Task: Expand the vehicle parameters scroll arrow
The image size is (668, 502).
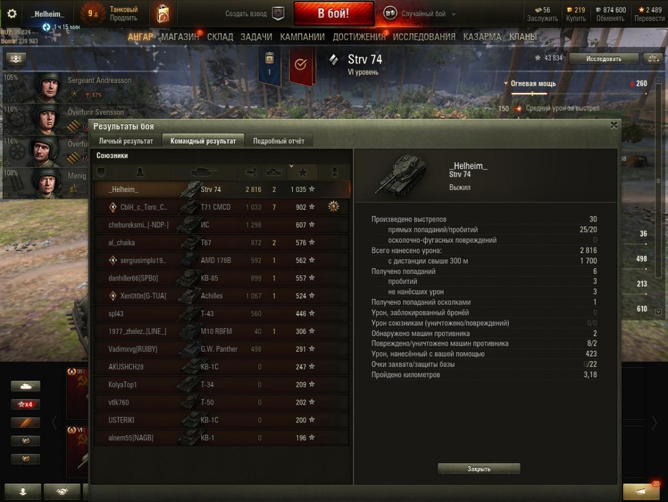Action: tap(659, 312)
